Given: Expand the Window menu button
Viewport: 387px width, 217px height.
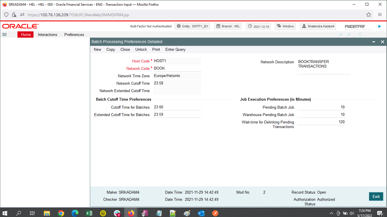Looking at the screenshot, I should 285,26.
